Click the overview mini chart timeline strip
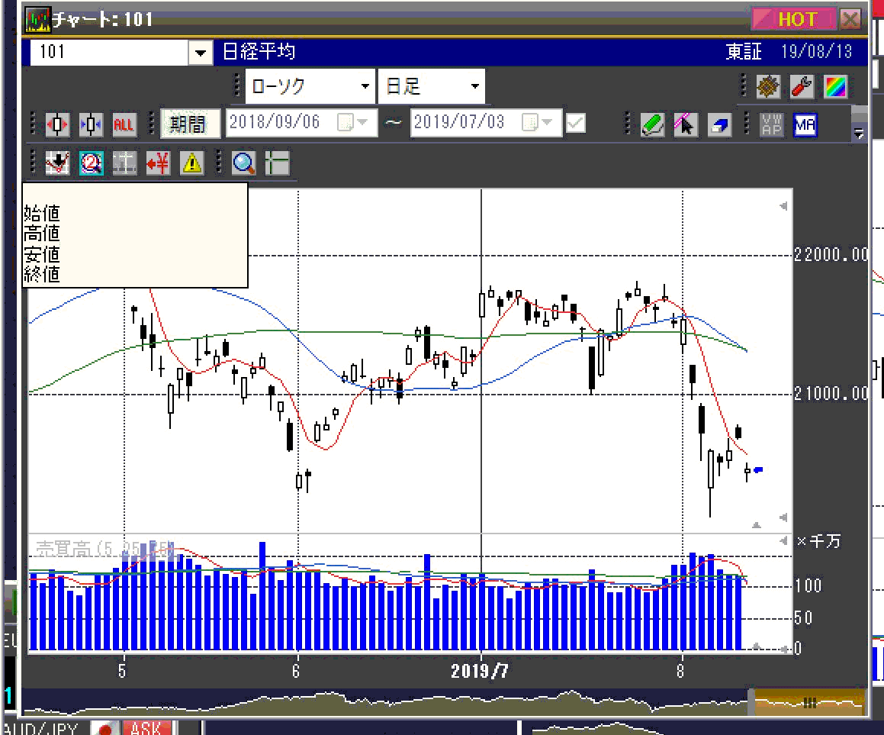This screenshot has height=735, width=884. [443, 703]
